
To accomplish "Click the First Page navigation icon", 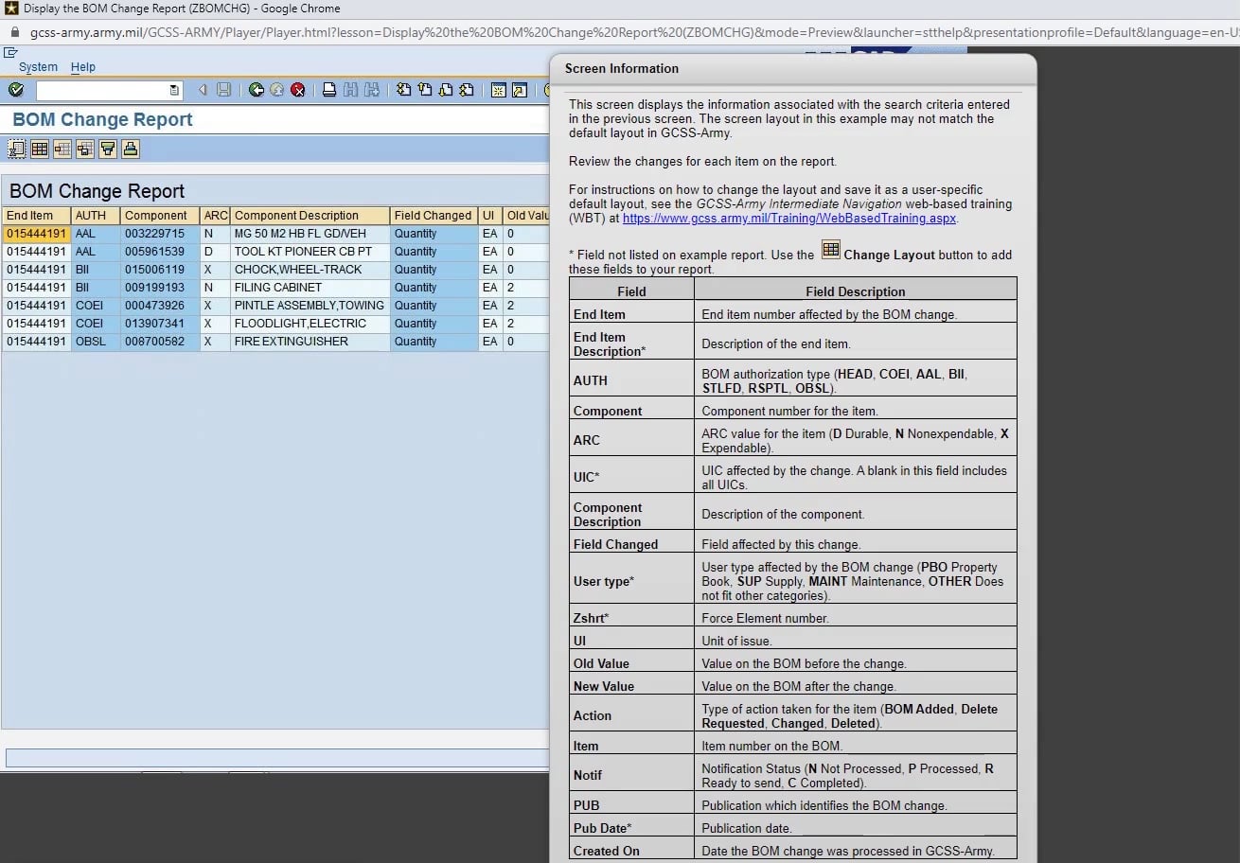I will (x=404, y=90).
